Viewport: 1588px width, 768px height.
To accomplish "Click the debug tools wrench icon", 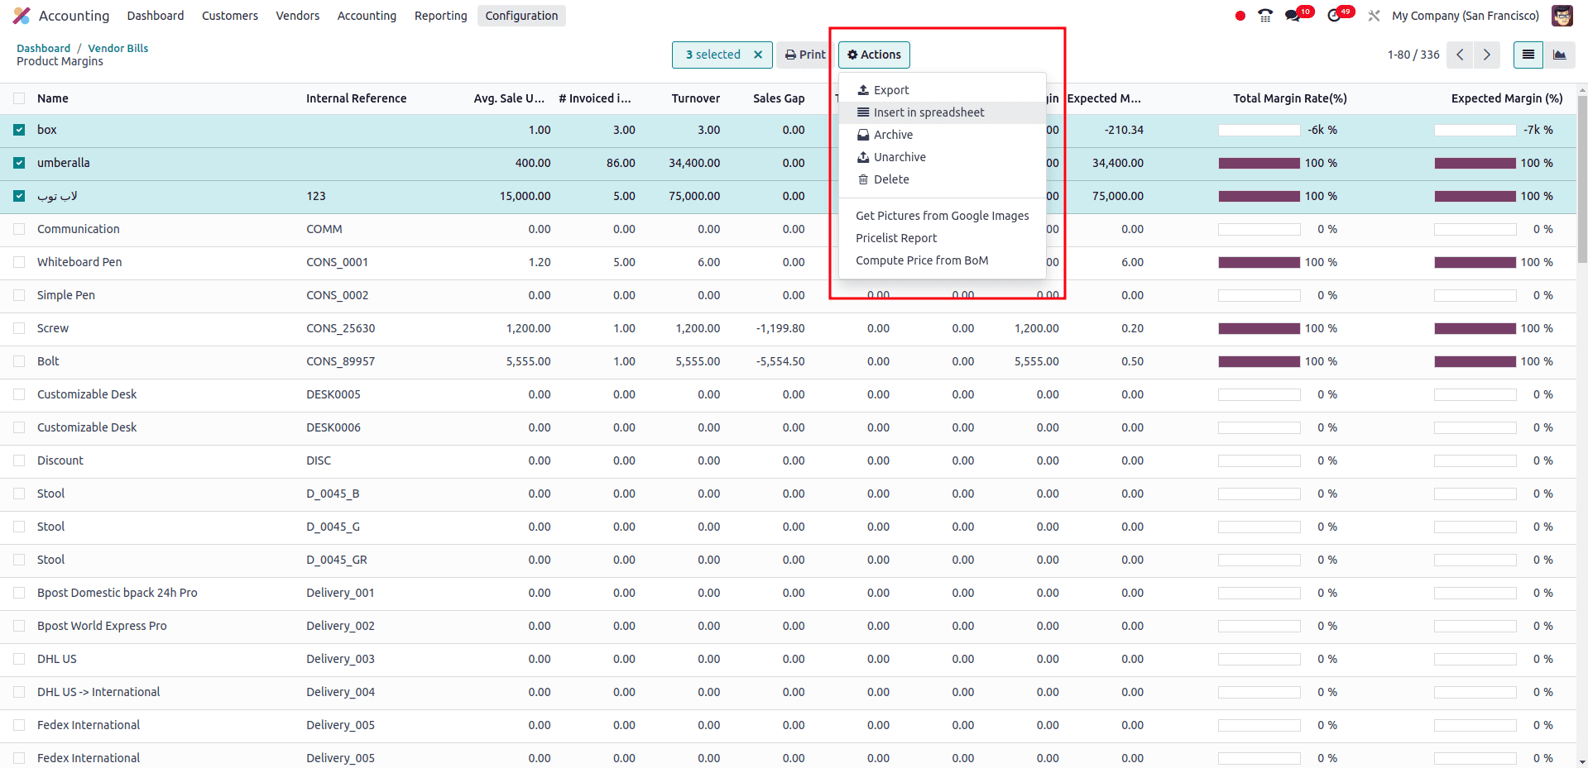I will click(x=1374, y=16).
